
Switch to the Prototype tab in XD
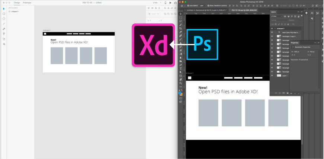point(27,3)
